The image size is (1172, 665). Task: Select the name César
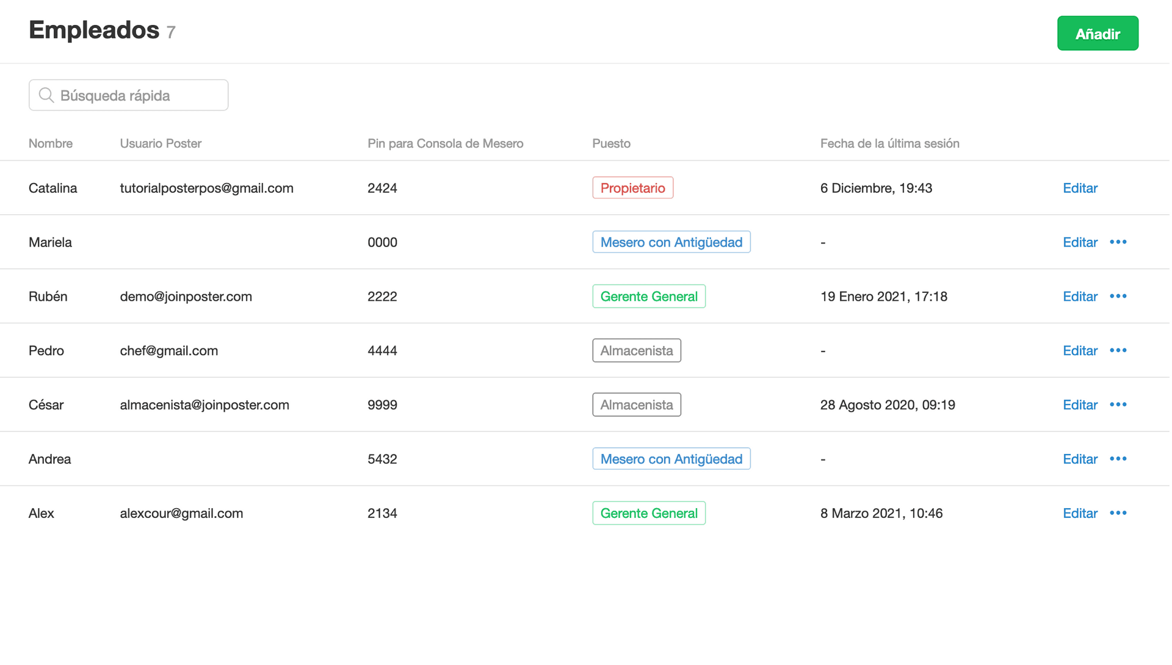(x=46, y=405)
